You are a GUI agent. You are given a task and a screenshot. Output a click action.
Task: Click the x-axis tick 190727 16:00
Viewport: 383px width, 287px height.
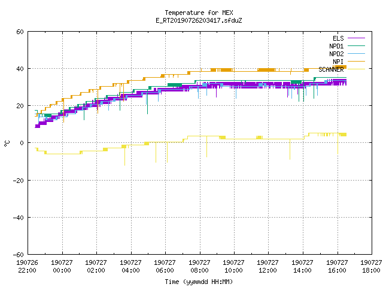338,267
